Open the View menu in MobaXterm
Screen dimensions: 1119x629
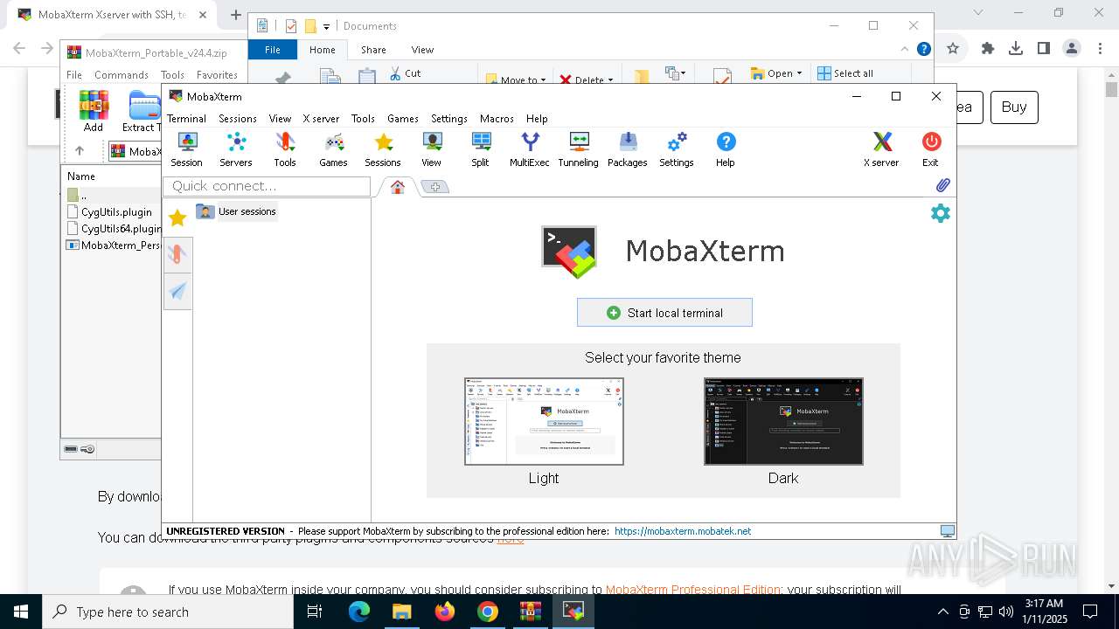tap(280, 119)
